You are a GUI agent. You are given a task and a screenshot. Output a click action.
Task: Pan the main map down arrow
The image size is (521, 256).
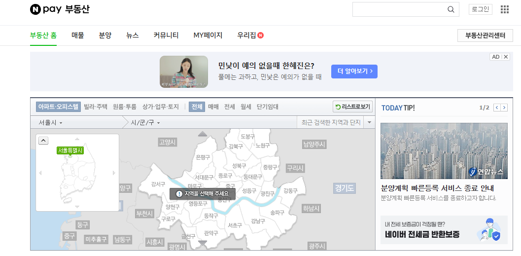pyautogui.click(x=203, y=244)
